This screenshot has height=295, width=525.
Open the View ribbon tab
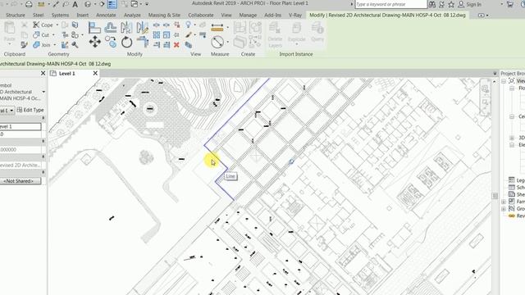226,15
